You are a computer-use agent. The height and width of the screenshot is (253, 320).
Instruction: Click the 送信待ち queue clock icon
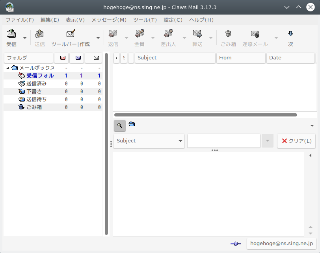click(21, 99)
